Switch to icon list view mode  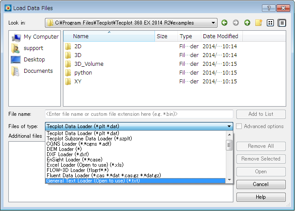click(270, 23)
